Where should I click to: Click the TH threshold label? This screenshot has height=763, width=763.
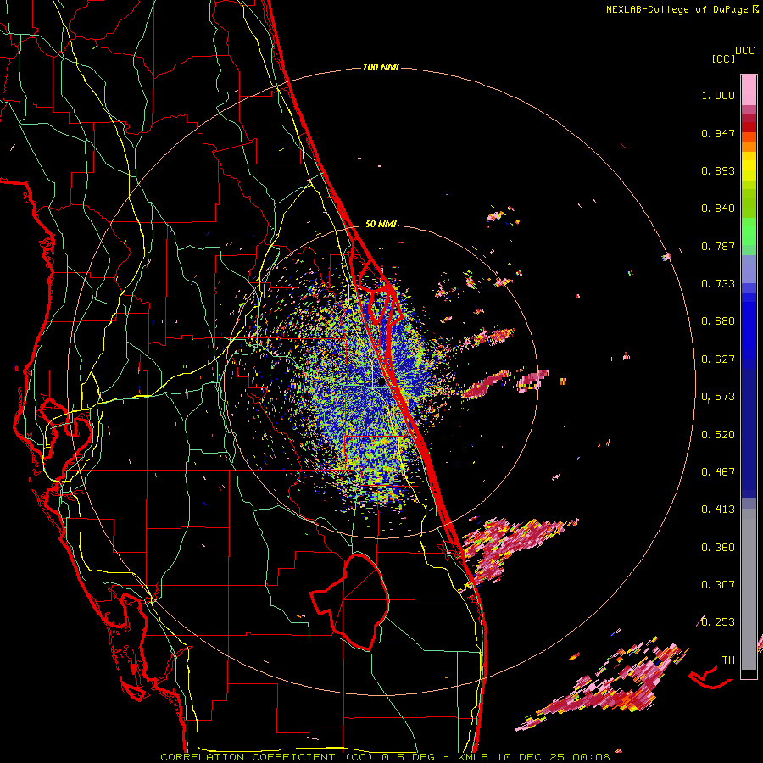(x=728, y=660)
